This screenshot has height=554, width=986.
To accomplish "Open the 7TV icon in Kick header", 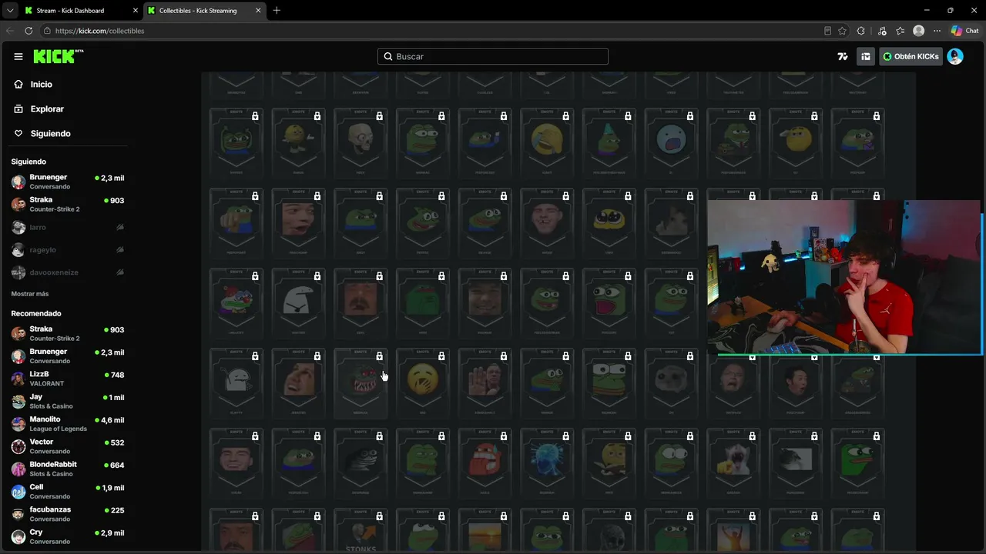I will [843, 56].
